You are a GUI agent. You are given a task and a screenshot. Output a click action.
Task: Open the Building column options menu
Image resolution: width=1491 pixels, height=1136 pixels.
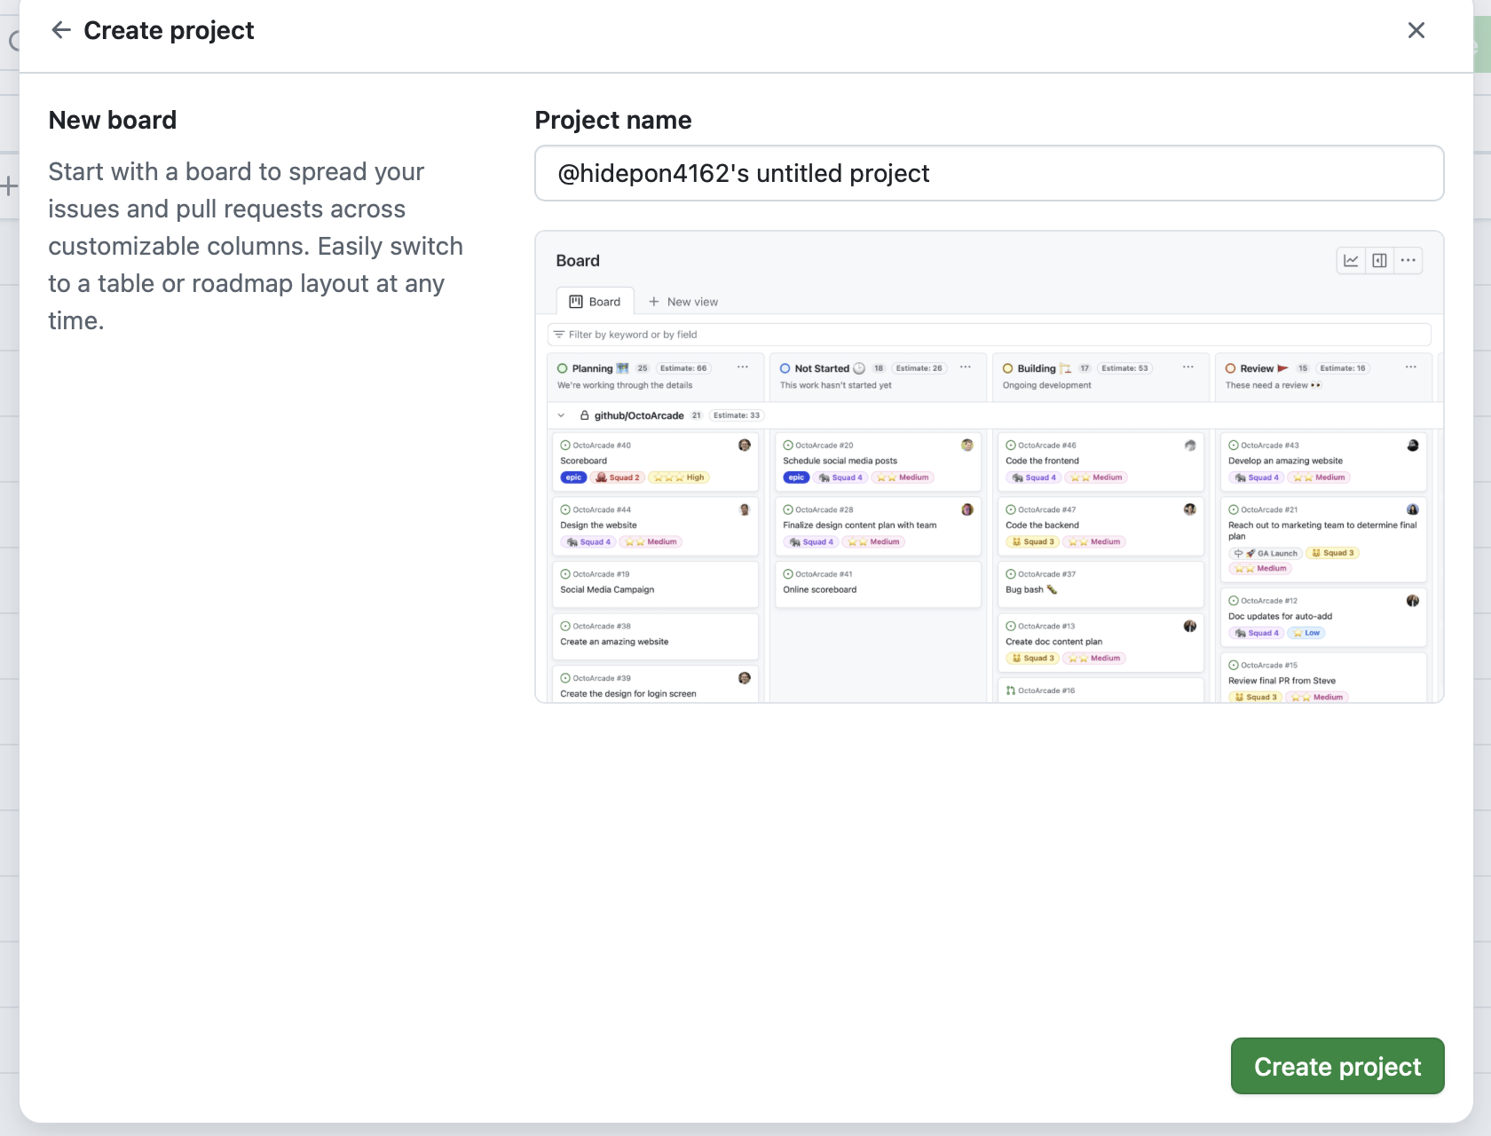[1187, 367]
